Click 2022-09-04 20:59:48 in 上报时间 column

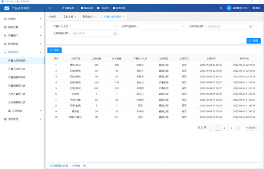coord(211,117)
